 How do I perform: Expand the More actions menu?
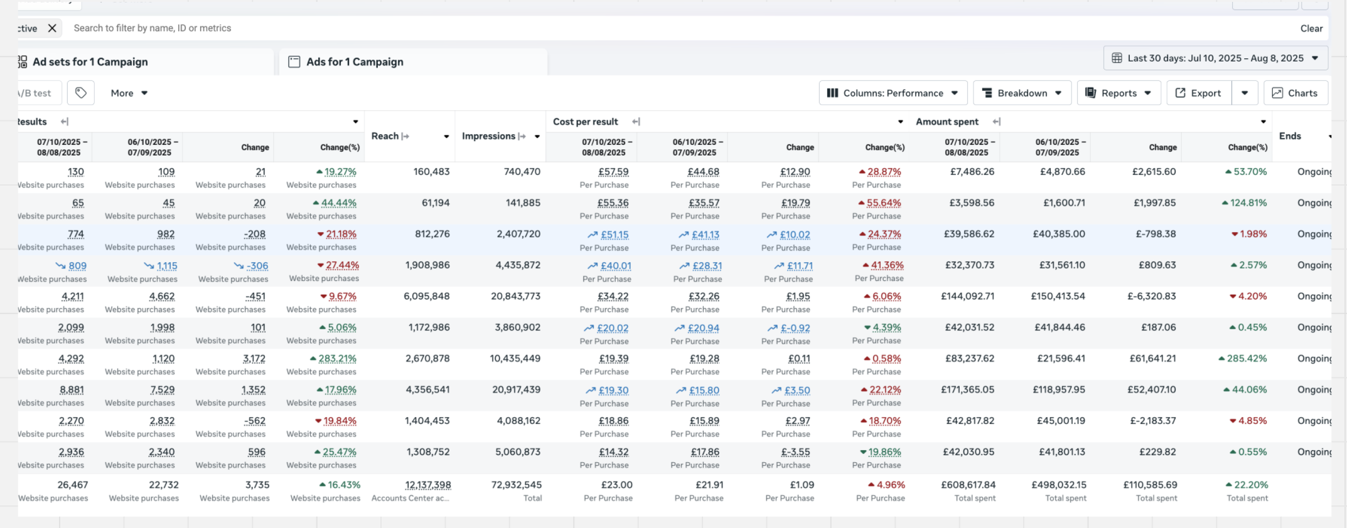click(129, 93)
